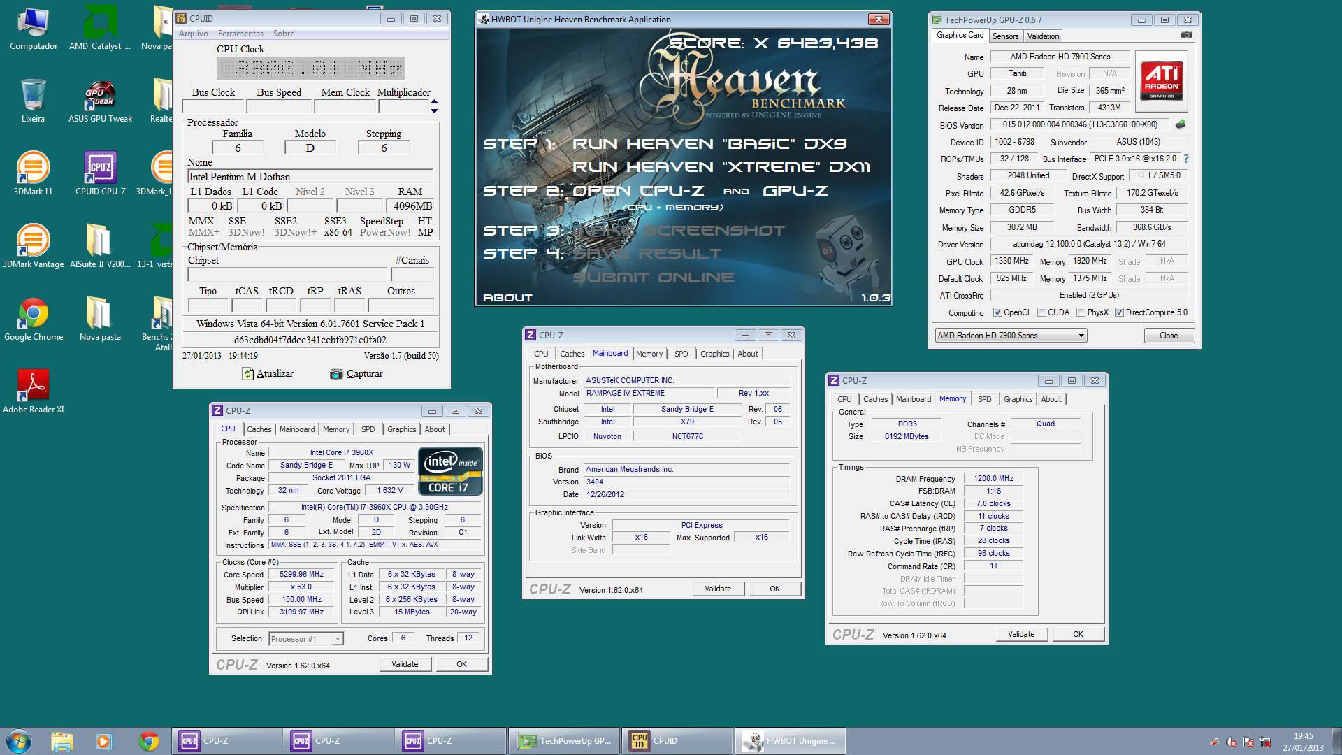Open AISuite_II folder on desktop
Screen dimensions: 1342x755
click(x=100, y=246)
